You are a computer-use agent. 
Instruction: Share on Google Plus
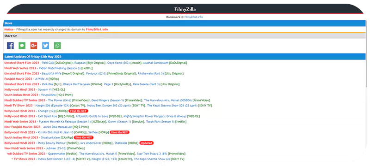[34, 46]
